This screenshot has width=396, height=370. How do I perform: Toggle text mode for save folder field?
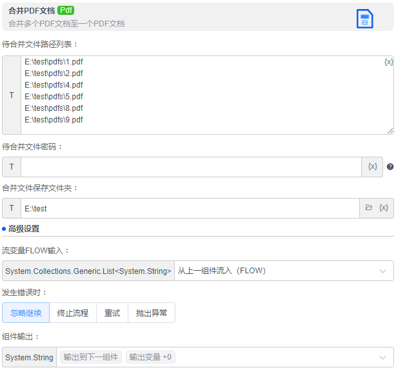pos(12,208)
